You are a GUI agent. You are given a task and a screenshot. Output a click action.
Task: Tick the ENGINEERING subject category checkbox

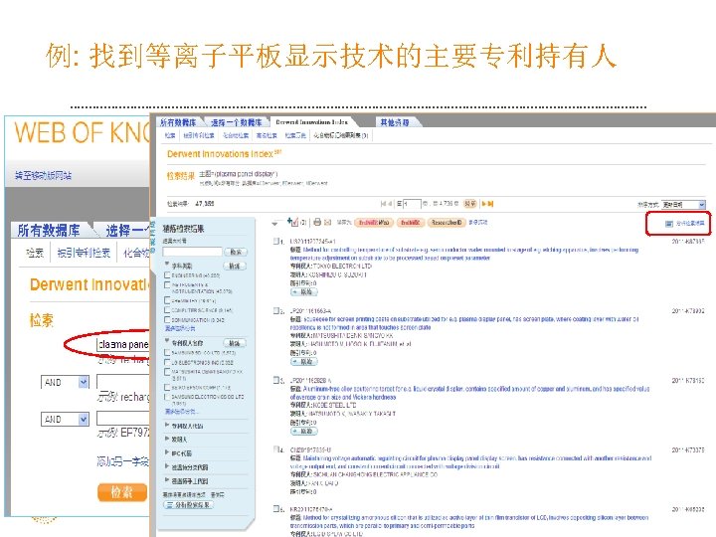(167, 274)
